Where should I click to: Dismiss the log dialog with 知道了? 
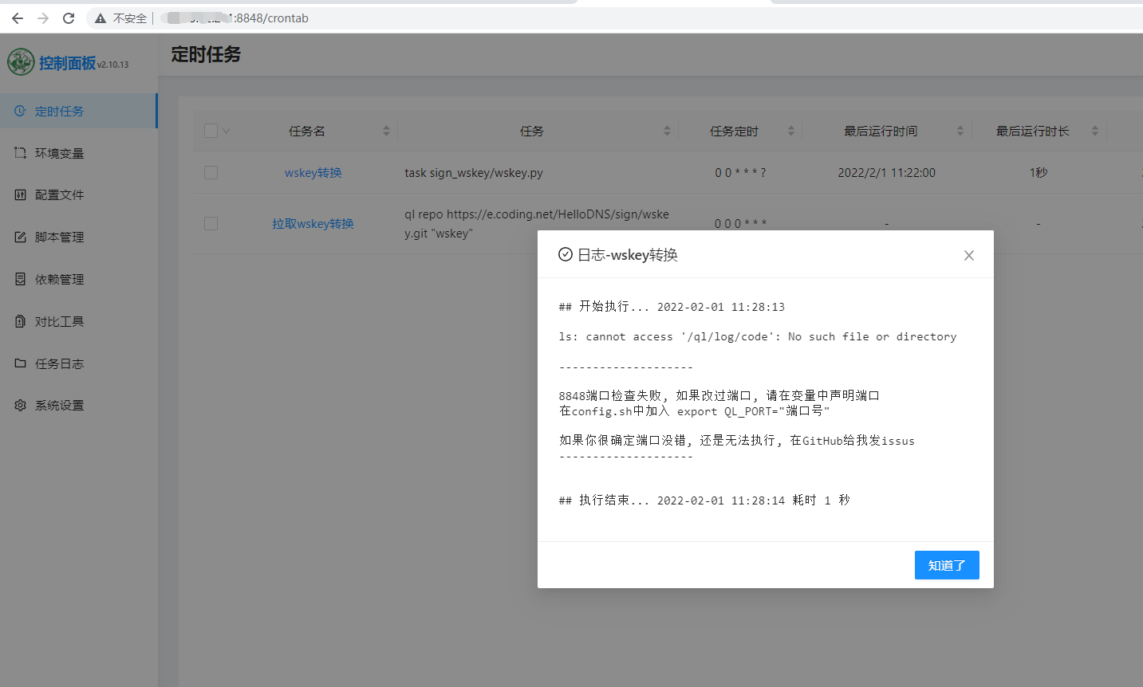[947, 565]
